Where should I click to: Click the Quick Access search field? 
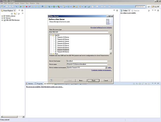140,7
